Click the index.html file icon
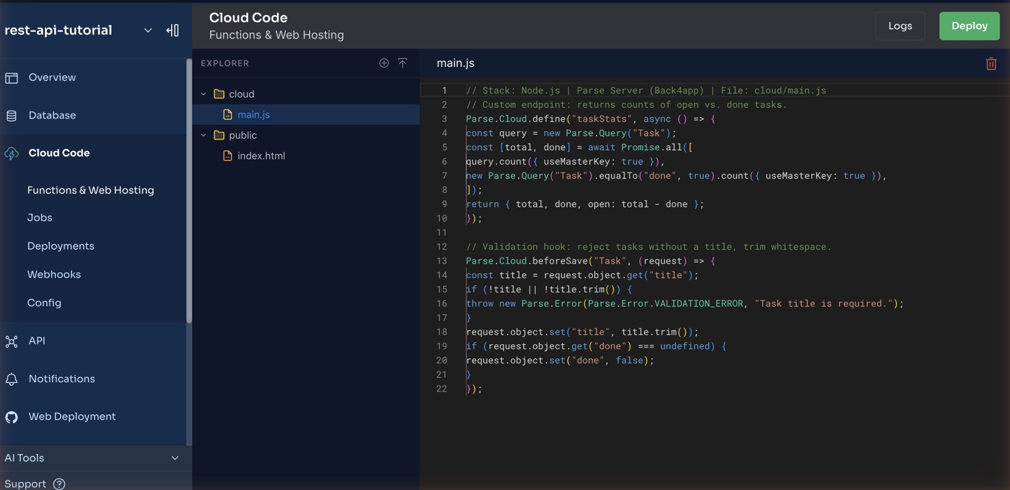 tap(228, 156)
